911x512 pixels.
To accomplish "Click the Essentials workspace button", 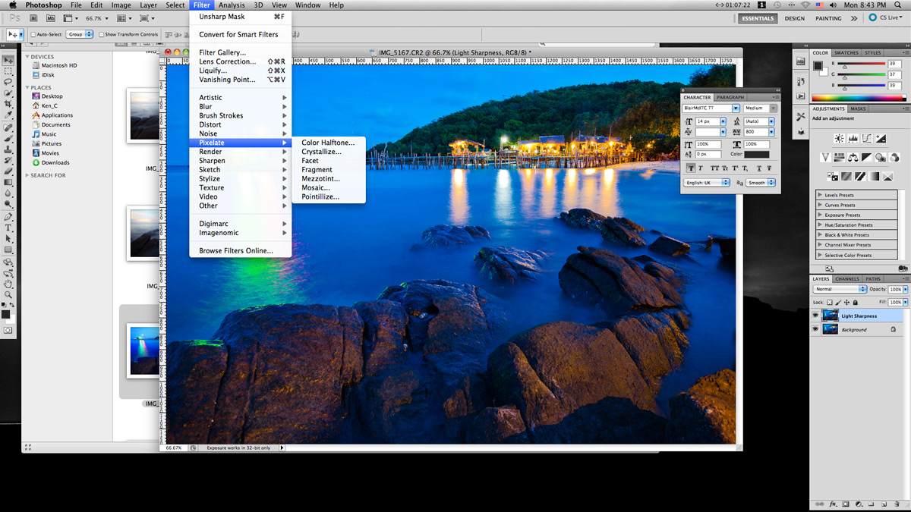I will (758, 18).
